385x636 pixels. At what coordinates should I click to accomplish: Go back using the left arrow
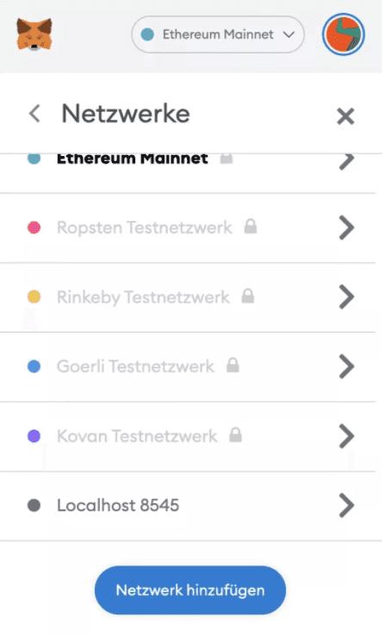(x=34, y=114)
